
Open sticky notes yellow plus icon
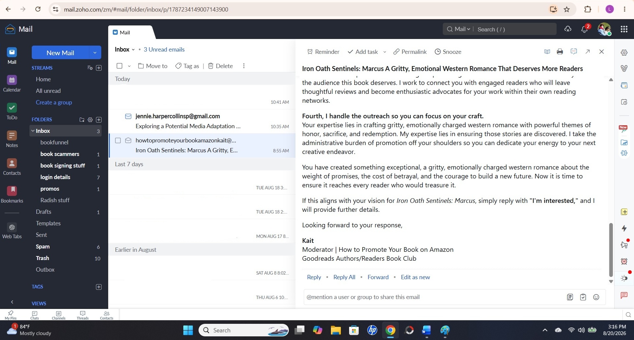[x=624, y=212]
